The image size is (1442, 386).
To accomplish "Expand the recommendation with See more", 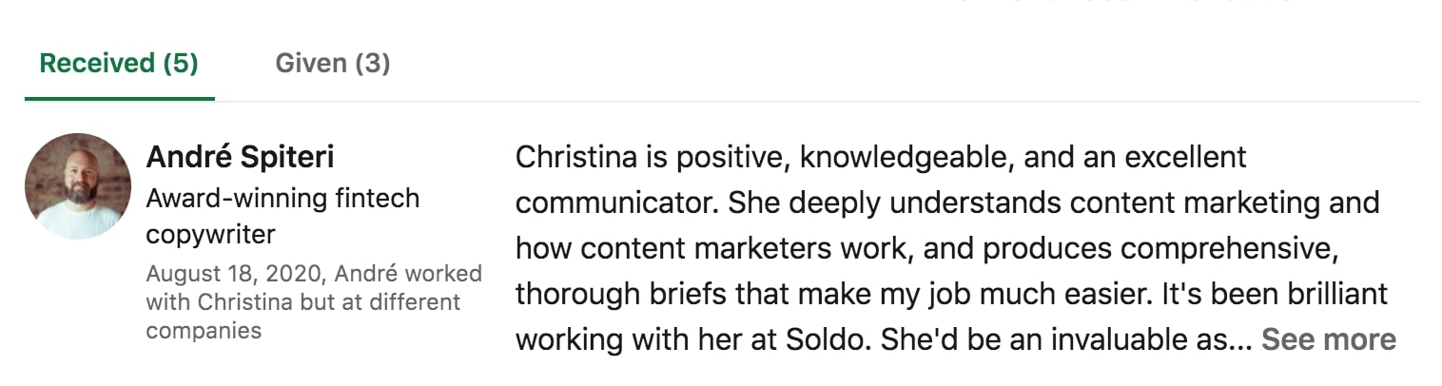I will click(x=1328, y=339).
